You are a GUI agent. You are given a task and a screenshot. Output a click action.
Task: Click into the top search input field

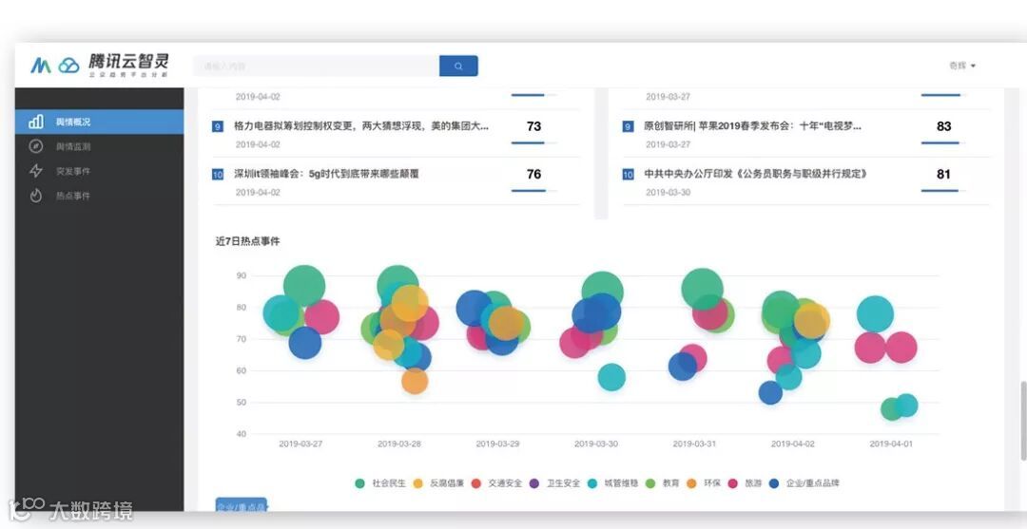pyautogui.click(x=317, y=66)
